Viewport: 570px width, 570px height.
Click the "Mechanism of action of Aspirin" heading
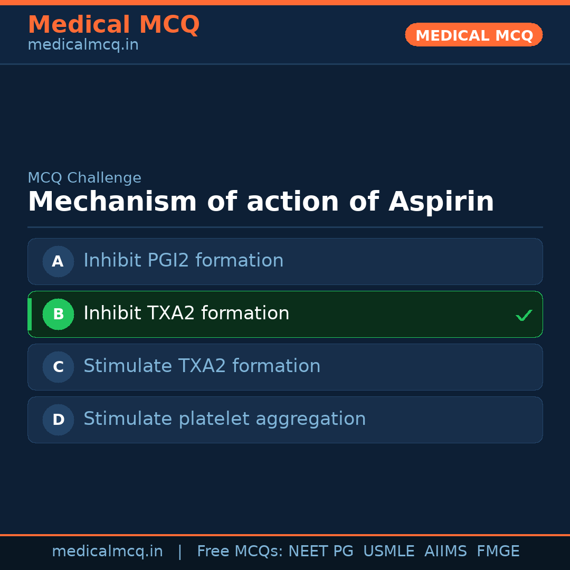261,202
